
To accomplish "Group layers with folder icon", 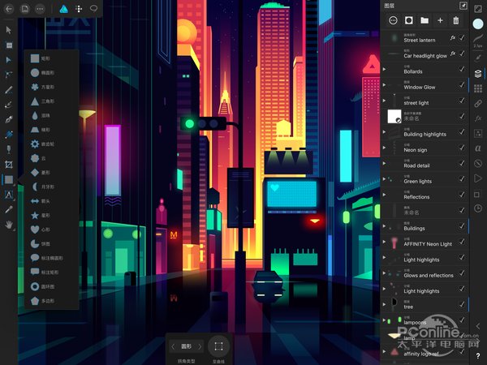I will coord(425,20).
